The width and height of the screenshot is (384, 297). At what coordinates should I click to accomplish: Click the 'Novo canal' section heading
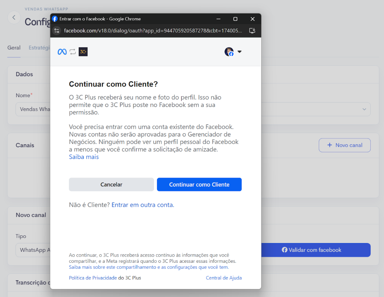coord(31,215)
